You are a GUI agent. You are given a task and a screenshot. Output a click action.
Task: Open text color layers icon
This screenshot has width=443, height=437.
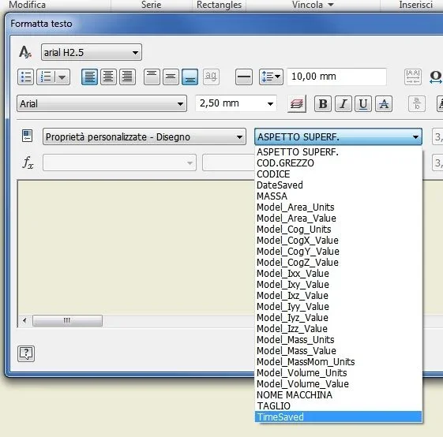click(x=296, y=104)
